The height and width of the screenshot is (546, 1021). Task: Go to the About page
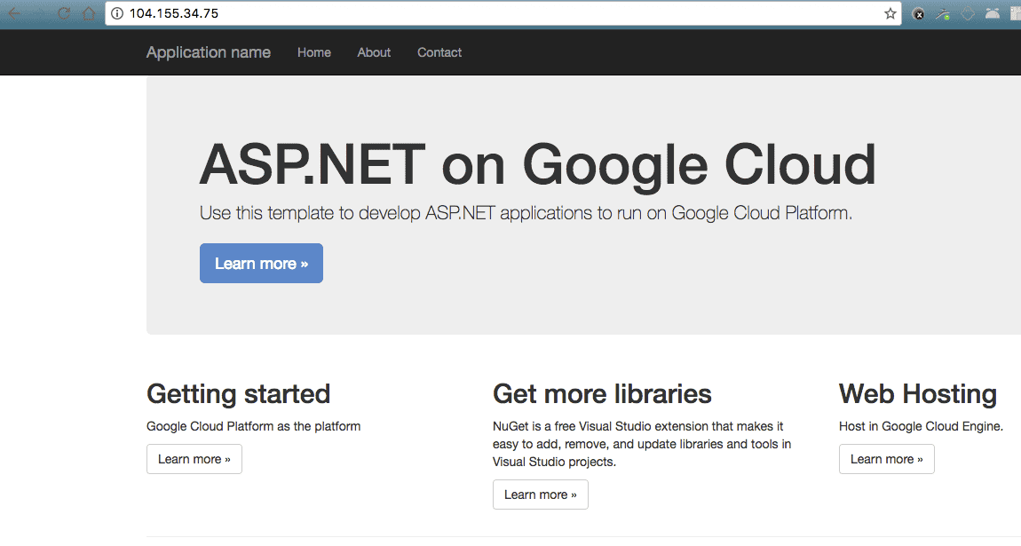(x=374, y=52)
